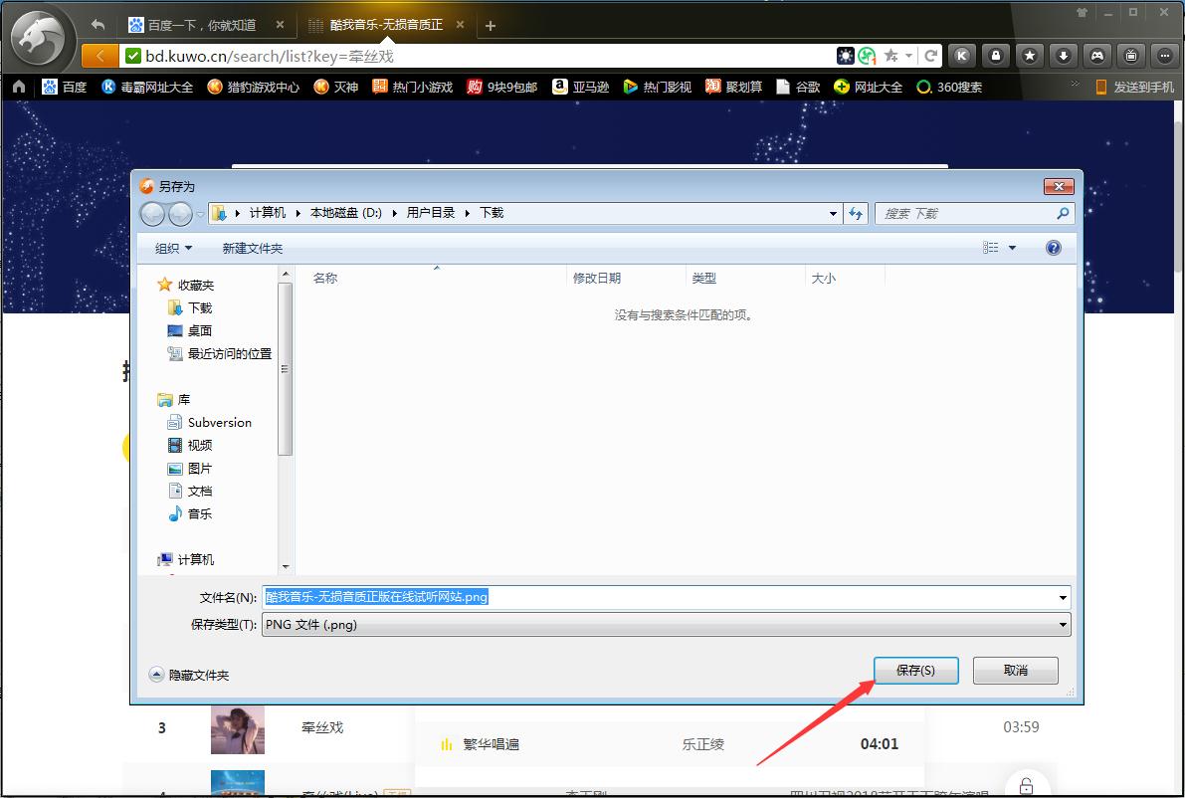The width and height of the screenshot is (1185, 798).
Task: Click the lock icon in browser toolbar
Action: click(x=995, y=56)
